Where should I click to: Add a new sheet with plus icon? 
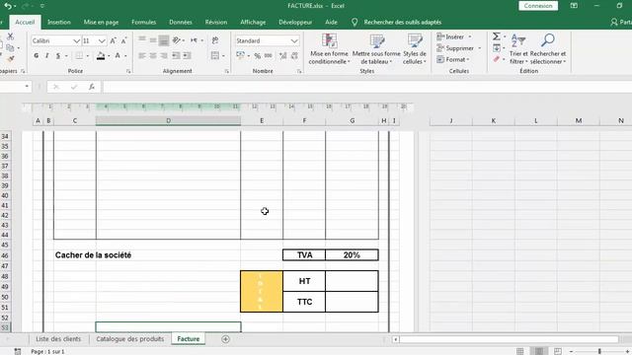coord(225,339)
